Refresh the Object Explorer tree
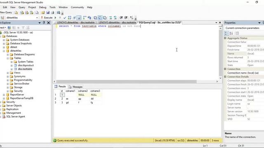The width and height of the screenshot is (264, 148). click(x=28, y=28)
